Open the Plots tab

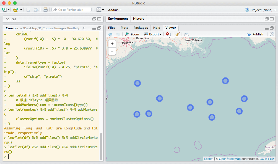(x=124, y=28)
